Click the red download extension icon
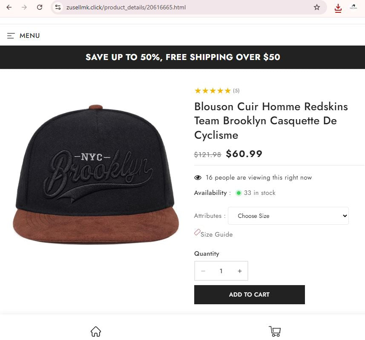This screenshot has height=340, width=365. point(338,8)
